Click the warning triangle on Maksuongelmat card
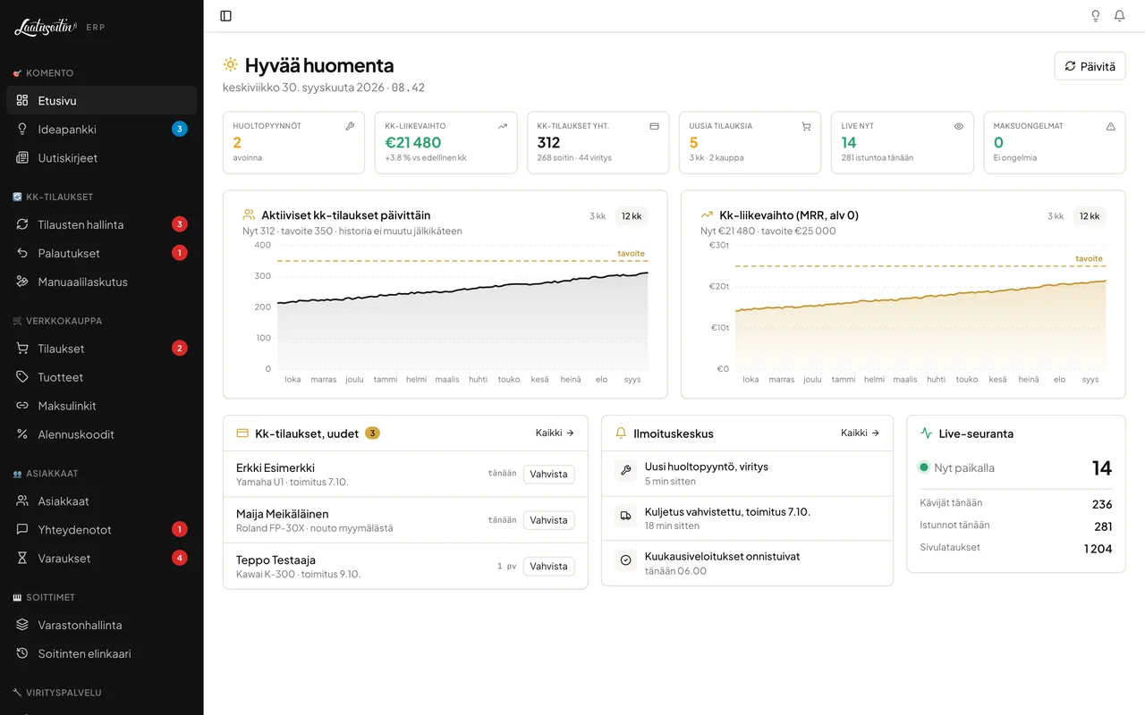 tap(1111, 126)
